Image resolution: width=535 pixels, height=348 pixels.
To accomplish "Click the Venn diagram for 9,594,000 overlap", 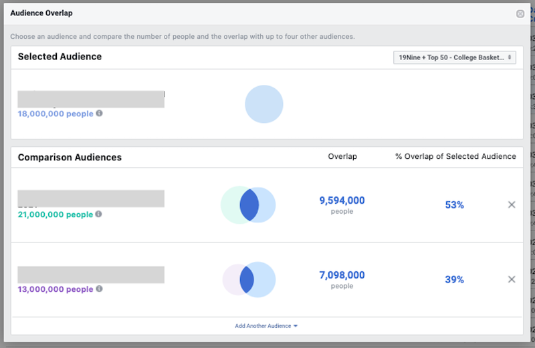I will click(248, 205).
